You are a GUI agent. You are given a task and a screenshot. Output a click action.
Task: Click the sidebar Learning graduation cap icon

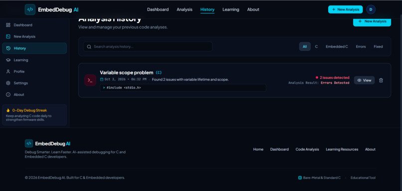click(8, 60)
